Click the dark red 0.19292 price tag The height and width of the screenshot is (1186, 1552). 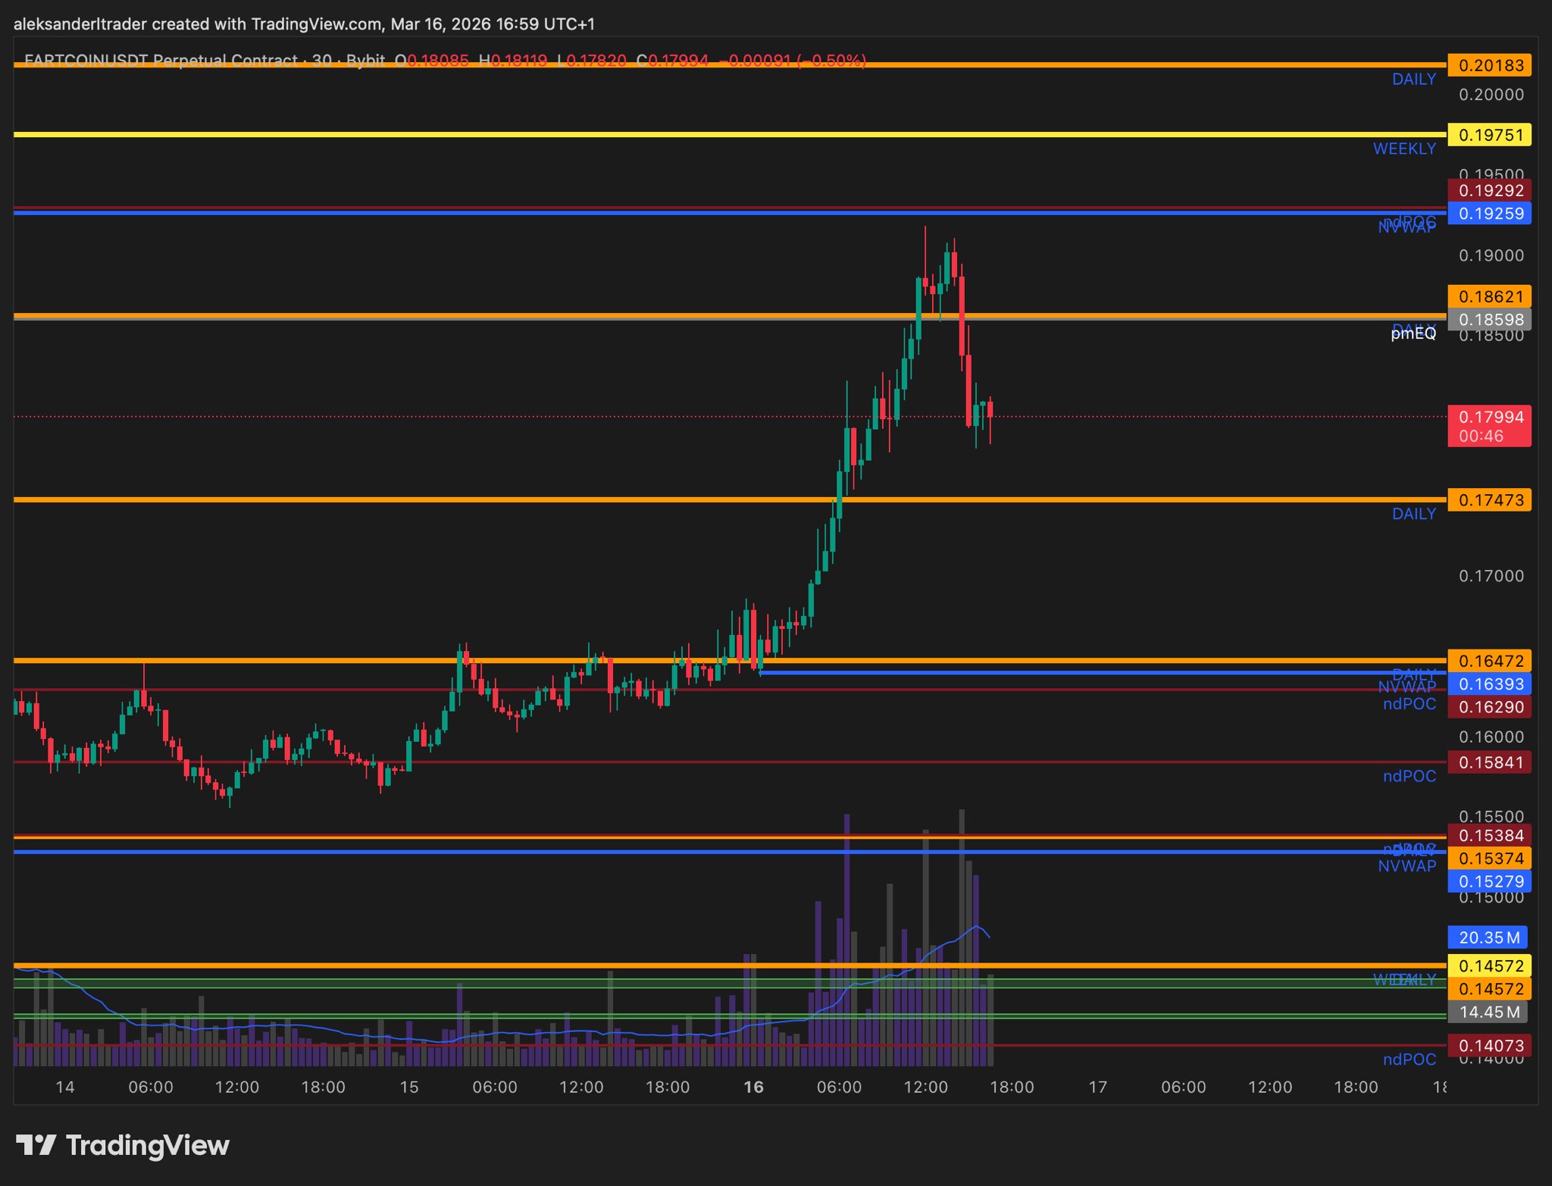coord(1489,190)
